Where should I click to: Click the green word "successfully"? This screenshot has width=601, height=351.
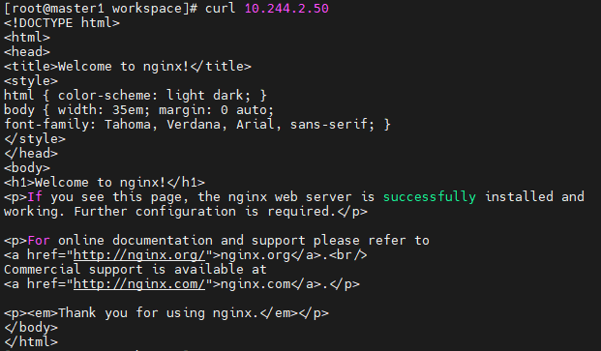pos(430,197)
